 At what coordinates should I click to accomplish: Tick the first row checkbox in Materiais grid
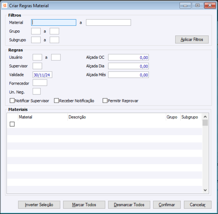tap(12, 124)
